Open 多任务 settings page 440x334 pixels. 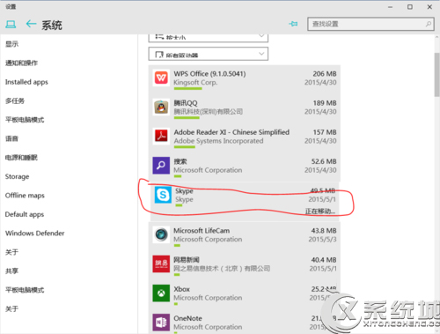coord(15,100)
